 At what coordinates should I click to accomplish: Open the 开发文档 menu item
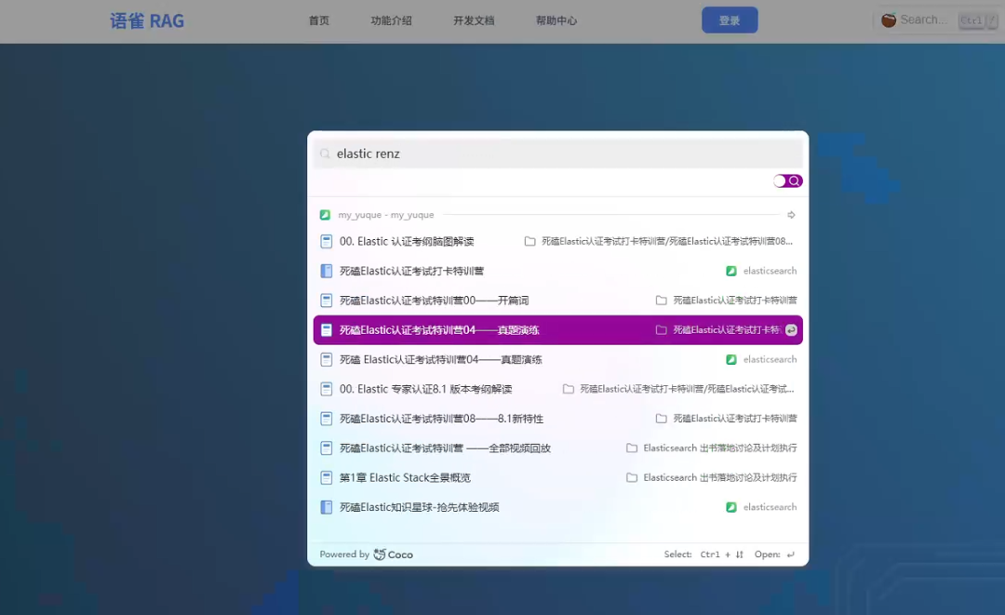point(474,20)
